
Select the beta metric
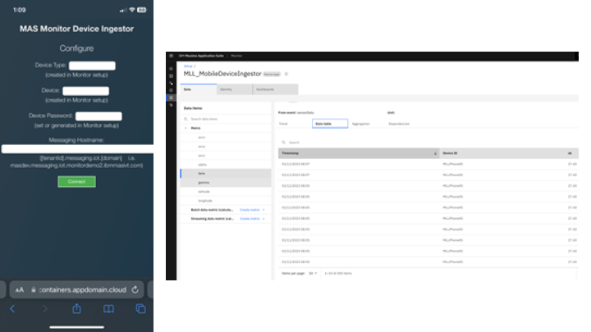click(x=226, y=174)
